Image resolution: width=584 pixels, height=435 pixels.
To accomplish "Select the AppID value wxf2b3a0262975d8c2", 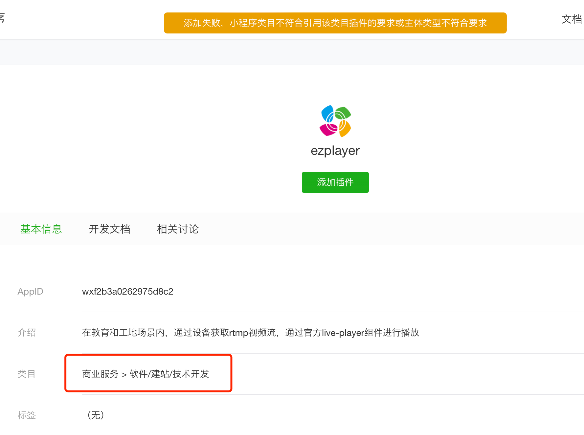I will (128, 291).
